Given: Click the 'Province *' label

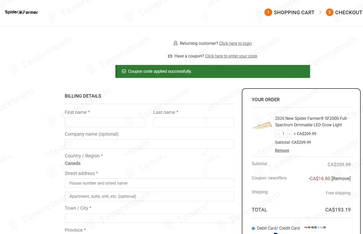Looking at the screenshot, I should [75, 230].
